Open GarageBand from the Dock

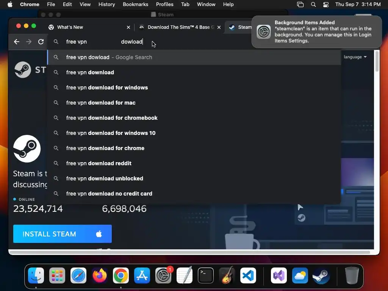tap(227, 275)
